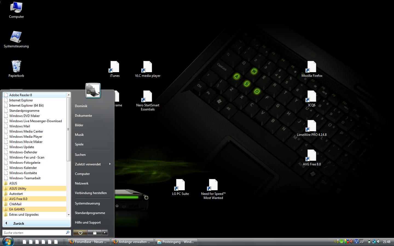Image resolution: width=394 pixels, height=246 pixels.
Task: Open Nero StartSmart Essentials shortcut
Action: 147,100
